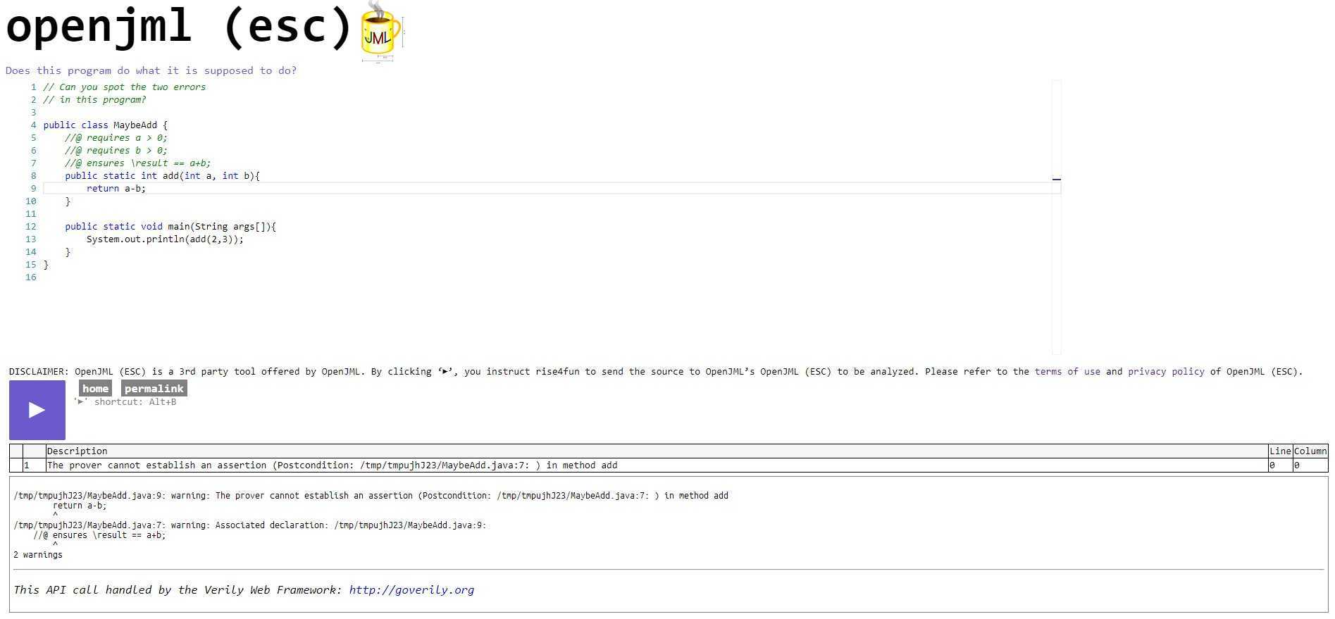Screen dimensions: 1335x619
Task: Click 'This API call handled by the Verily Web Framework' text
Action: click(178, 590)
